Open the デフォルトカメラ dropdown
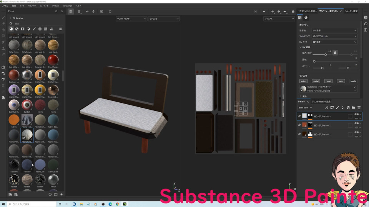369x207 pixels. click(131, 19)
